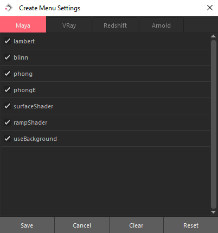Click the scrollbar up arrow
The height and width of the screenshot is (233, 218).
point(214,36)
